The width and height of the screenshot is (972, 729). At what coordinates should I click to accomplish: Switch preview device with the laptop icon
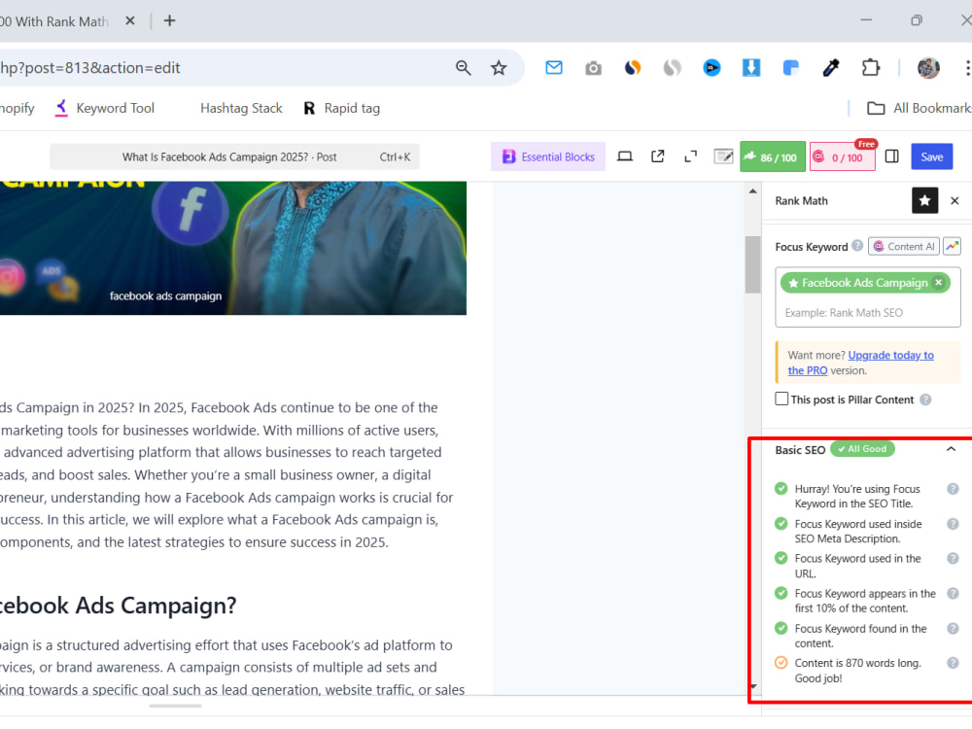(x=625, y=156)
